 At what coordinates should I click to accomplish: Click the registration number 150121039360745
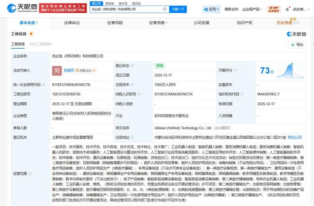pyautogui.click(x=66, y=94)
